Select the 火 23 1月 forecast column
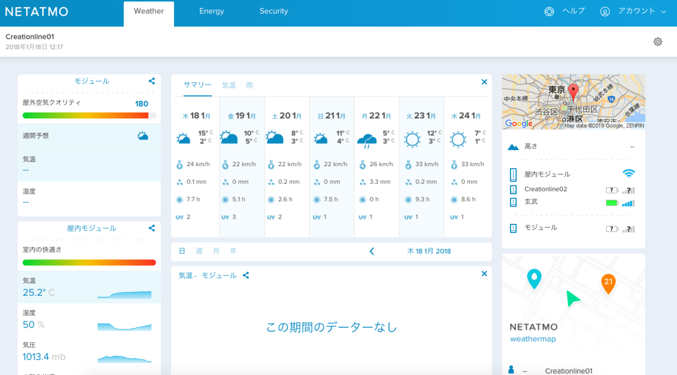This screenshot has height=375, width=677. click(422, 167)
